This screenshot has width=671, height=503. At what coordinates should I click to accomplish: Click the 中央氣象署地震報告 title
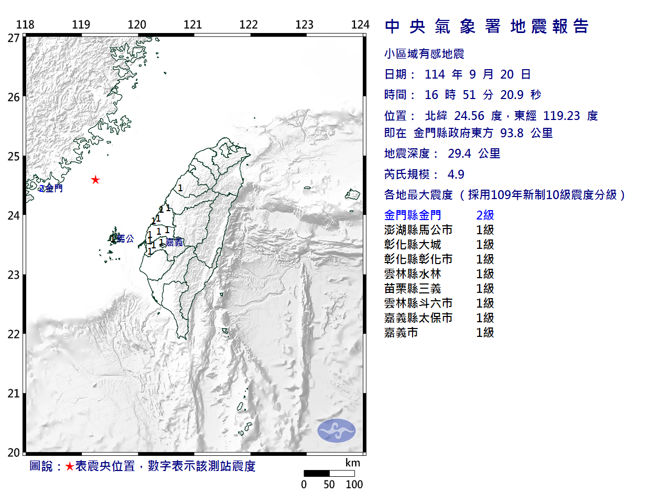pyautogui.click(x=486, y=26)
